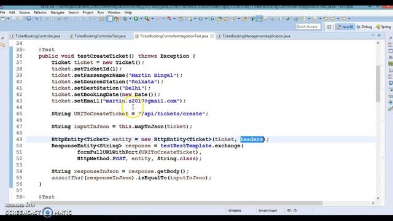This screenshot has height=221, width=393.
Task: Focus the Quick Access search field
Action: tap(308, 26)
